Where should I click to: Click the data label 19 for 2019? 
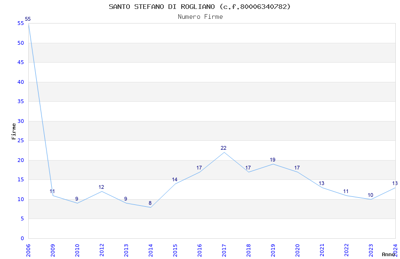[272, 160]
